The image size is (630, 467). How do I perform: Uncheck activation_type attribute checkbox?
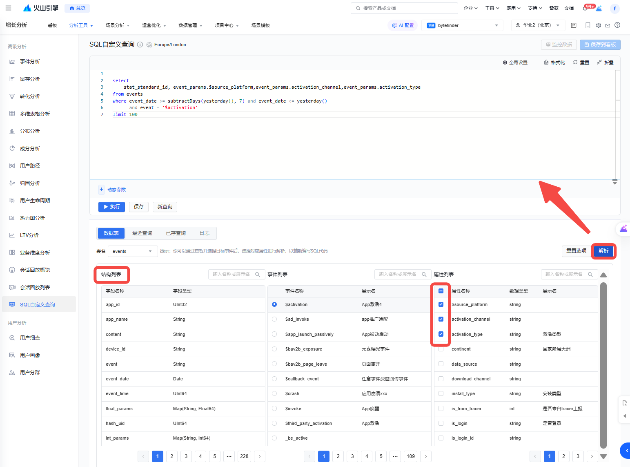coord(441,334)
